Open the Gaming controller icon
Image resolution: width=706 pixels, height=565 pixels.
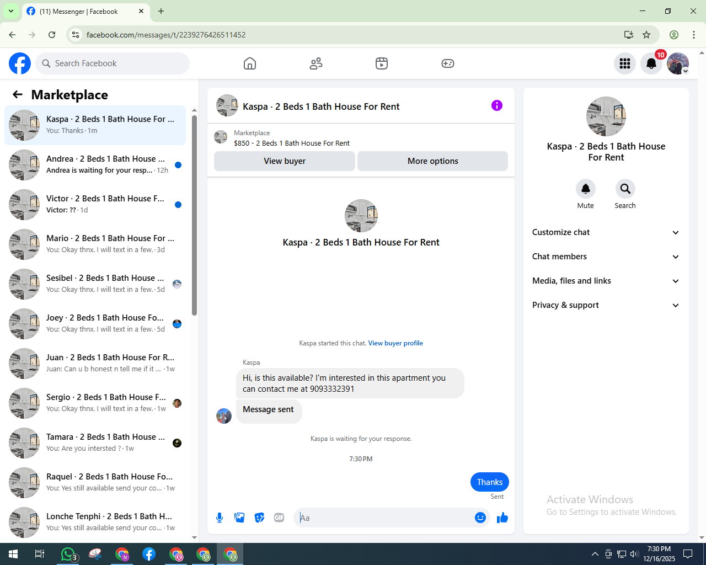point(448,63)
